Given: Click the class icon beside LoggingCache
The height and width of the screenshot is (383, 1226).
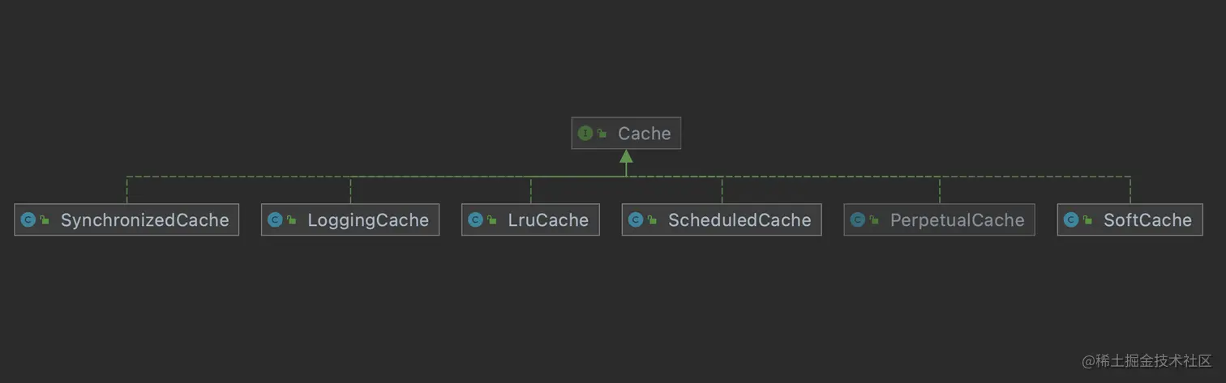Looking at the screenshot, I should (274, 220).
